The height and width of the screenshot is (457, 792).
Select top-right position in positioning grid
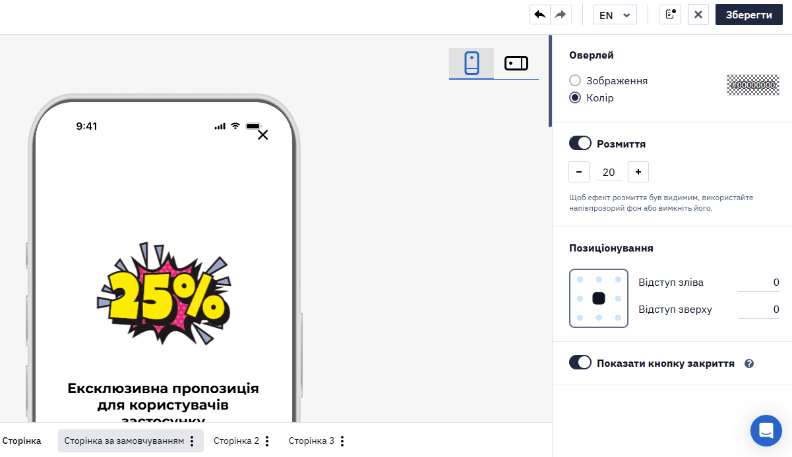[x=618, y=279]
